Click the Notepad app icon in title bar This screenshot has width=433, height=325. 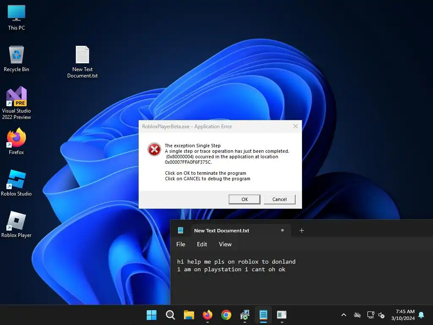point(181,230)
